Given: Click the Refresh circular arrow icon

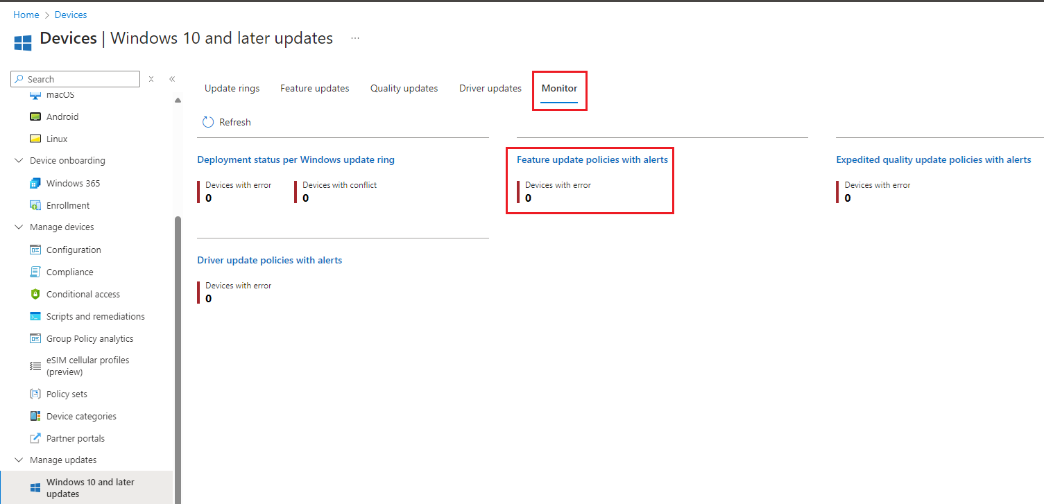Looking at the screenshot, I should click(208, 122).
